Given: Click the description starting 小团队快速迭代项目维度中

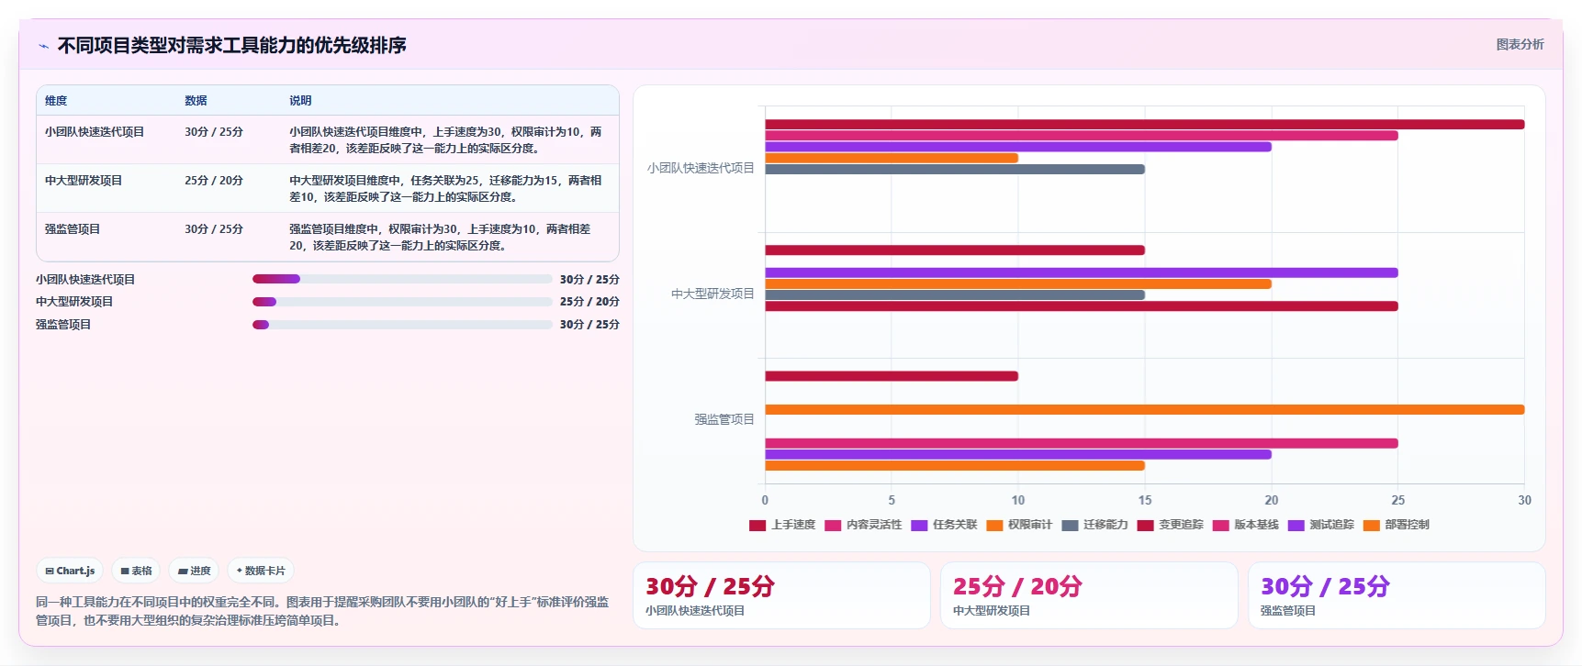Looking at the screenshot, I should [x=446, y=140].
